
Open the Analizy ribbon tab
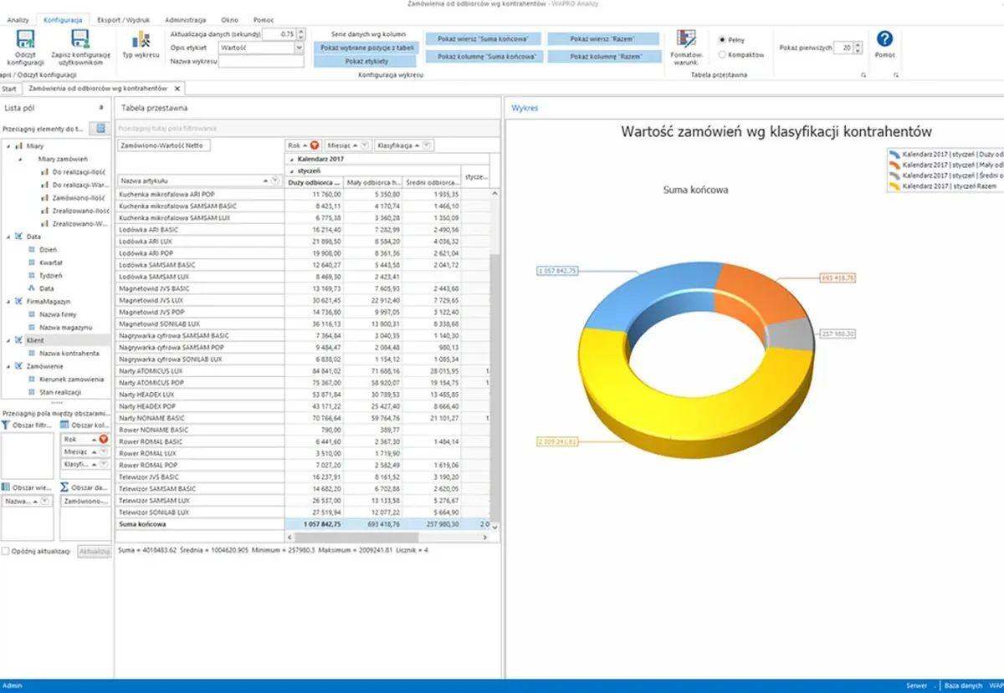18,18
